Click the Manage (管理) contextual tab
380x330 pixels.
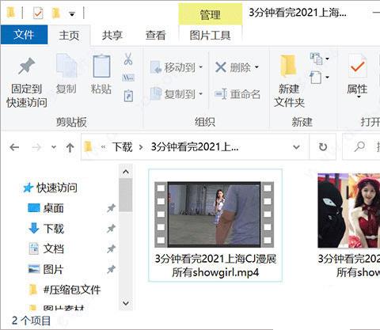click(211, 14)
